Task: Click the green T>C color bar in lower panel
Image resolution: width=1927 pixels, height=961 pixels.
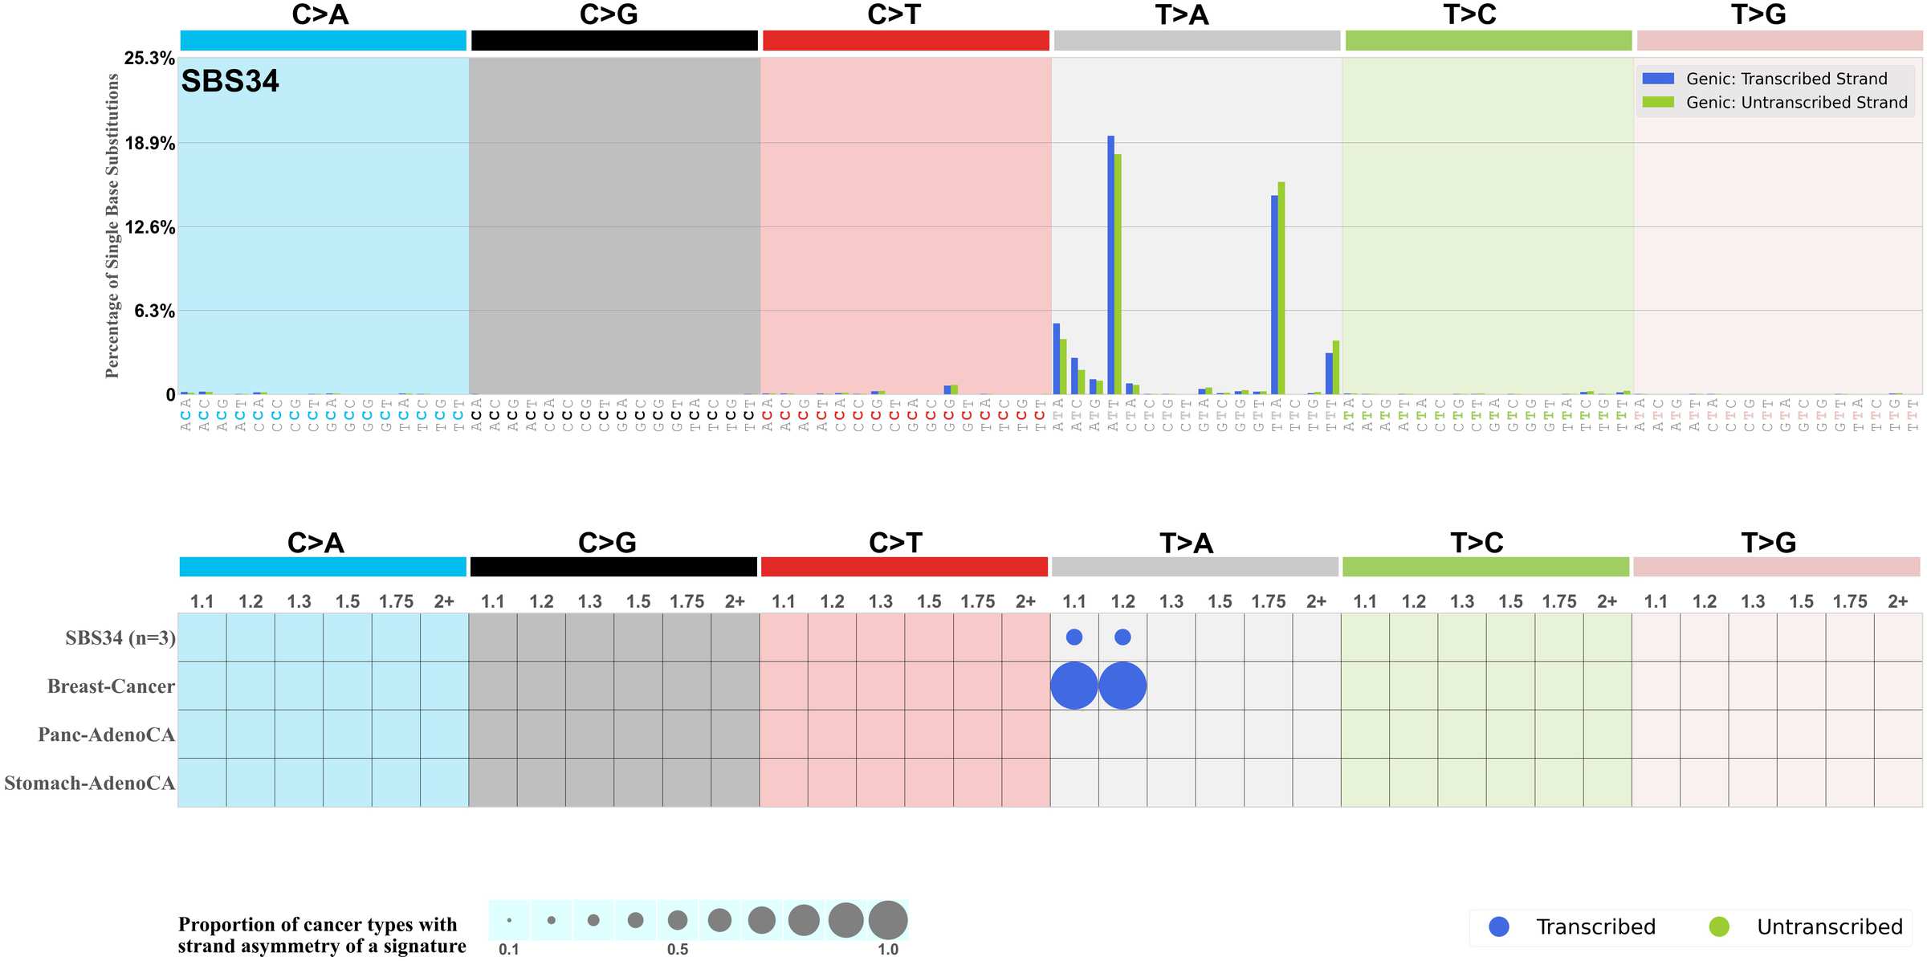Action: coord(1485,567)
